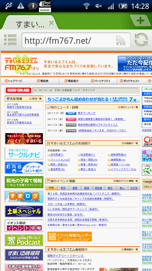Open the 2011.7.10 和光市 news link
Screen dimensions: 152x271
click(87, 113)
